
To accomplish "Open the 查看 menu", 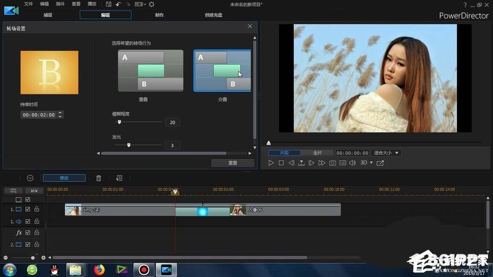I will 76,4.
